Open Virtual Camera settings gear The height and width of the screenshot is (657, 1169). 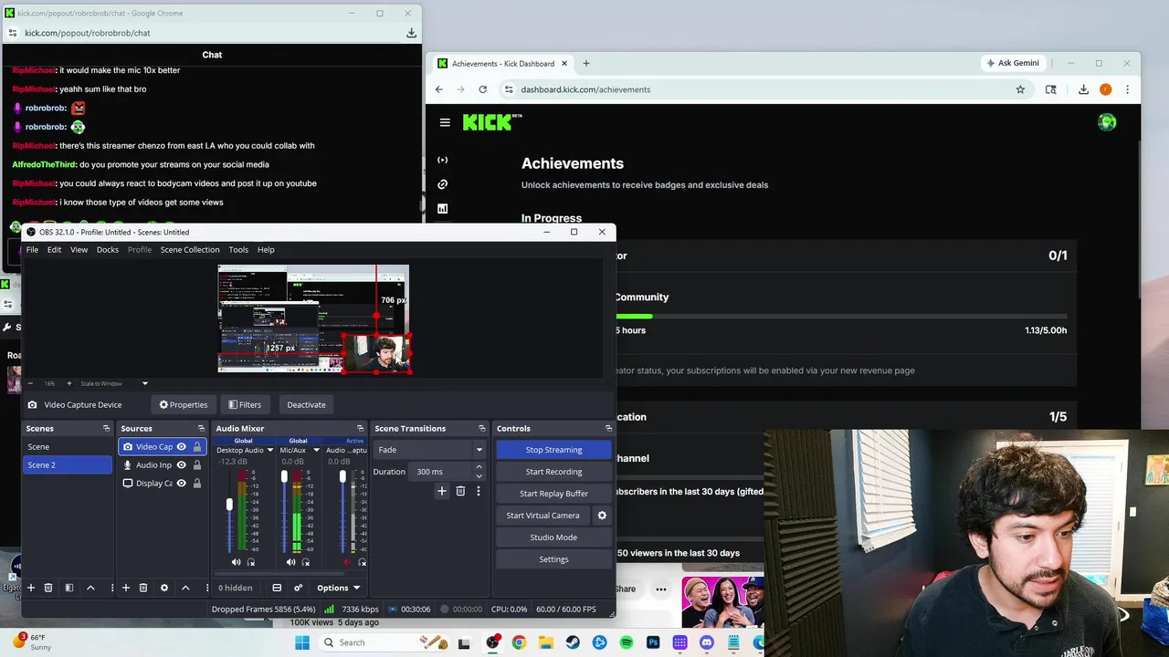tap(602, 516)
